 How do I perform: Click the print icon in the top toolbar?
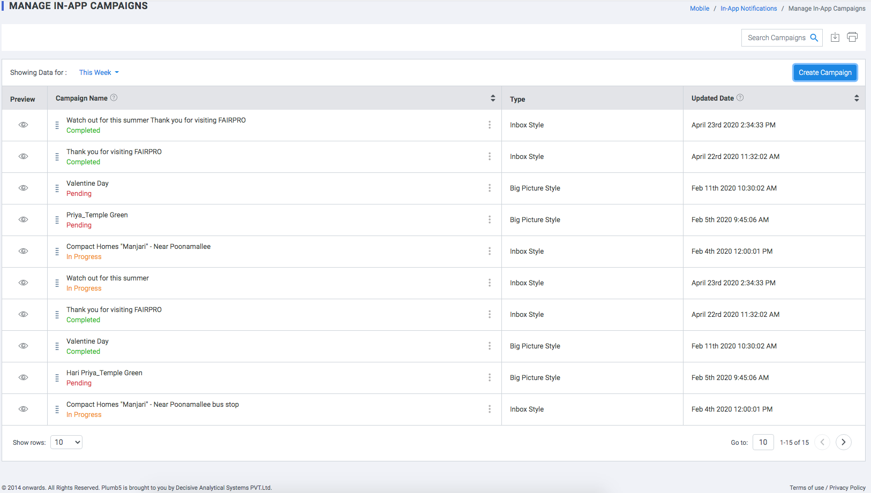click(x=852, y=37)
